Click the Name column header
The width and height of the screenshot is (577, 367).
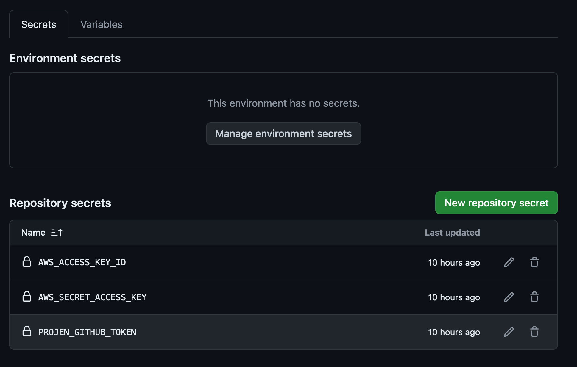coord(34,232)
